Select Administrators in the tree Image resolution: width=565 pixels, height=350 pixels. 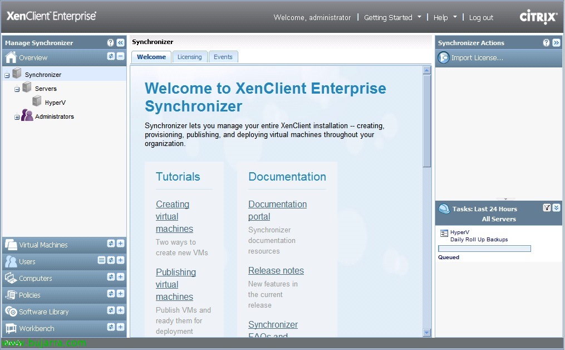55,116
